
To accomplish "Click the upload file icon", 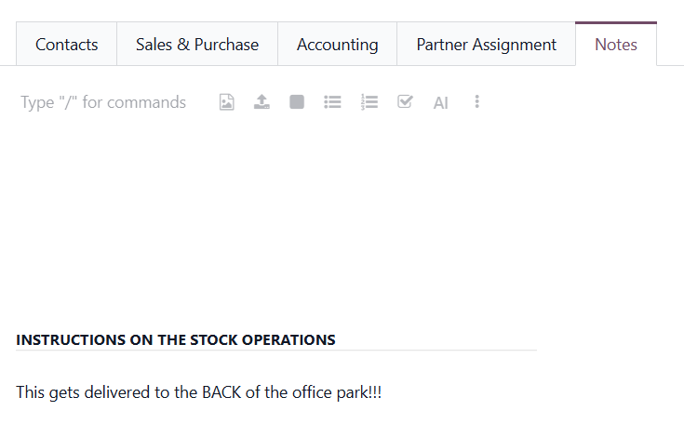I will pos(262,102).
